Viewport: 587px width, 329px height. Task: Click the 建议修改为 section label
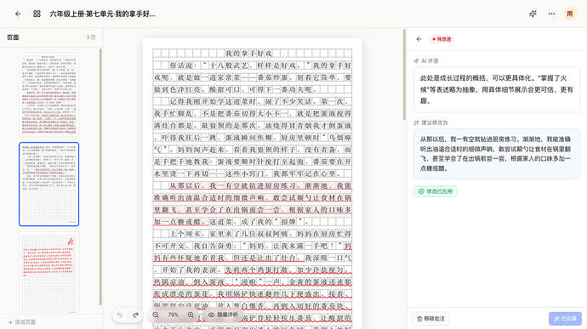430,122
